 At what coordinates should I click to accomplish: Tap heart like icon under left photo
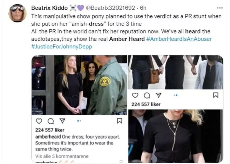point(39,121)
